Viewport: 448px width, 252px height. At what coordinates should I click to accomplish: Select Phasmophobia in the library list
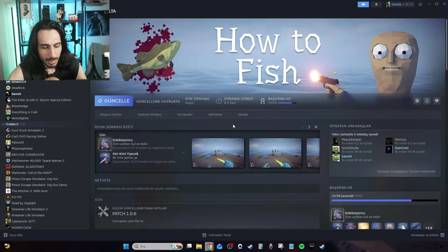pyautogui.click(x=22, y=148)
